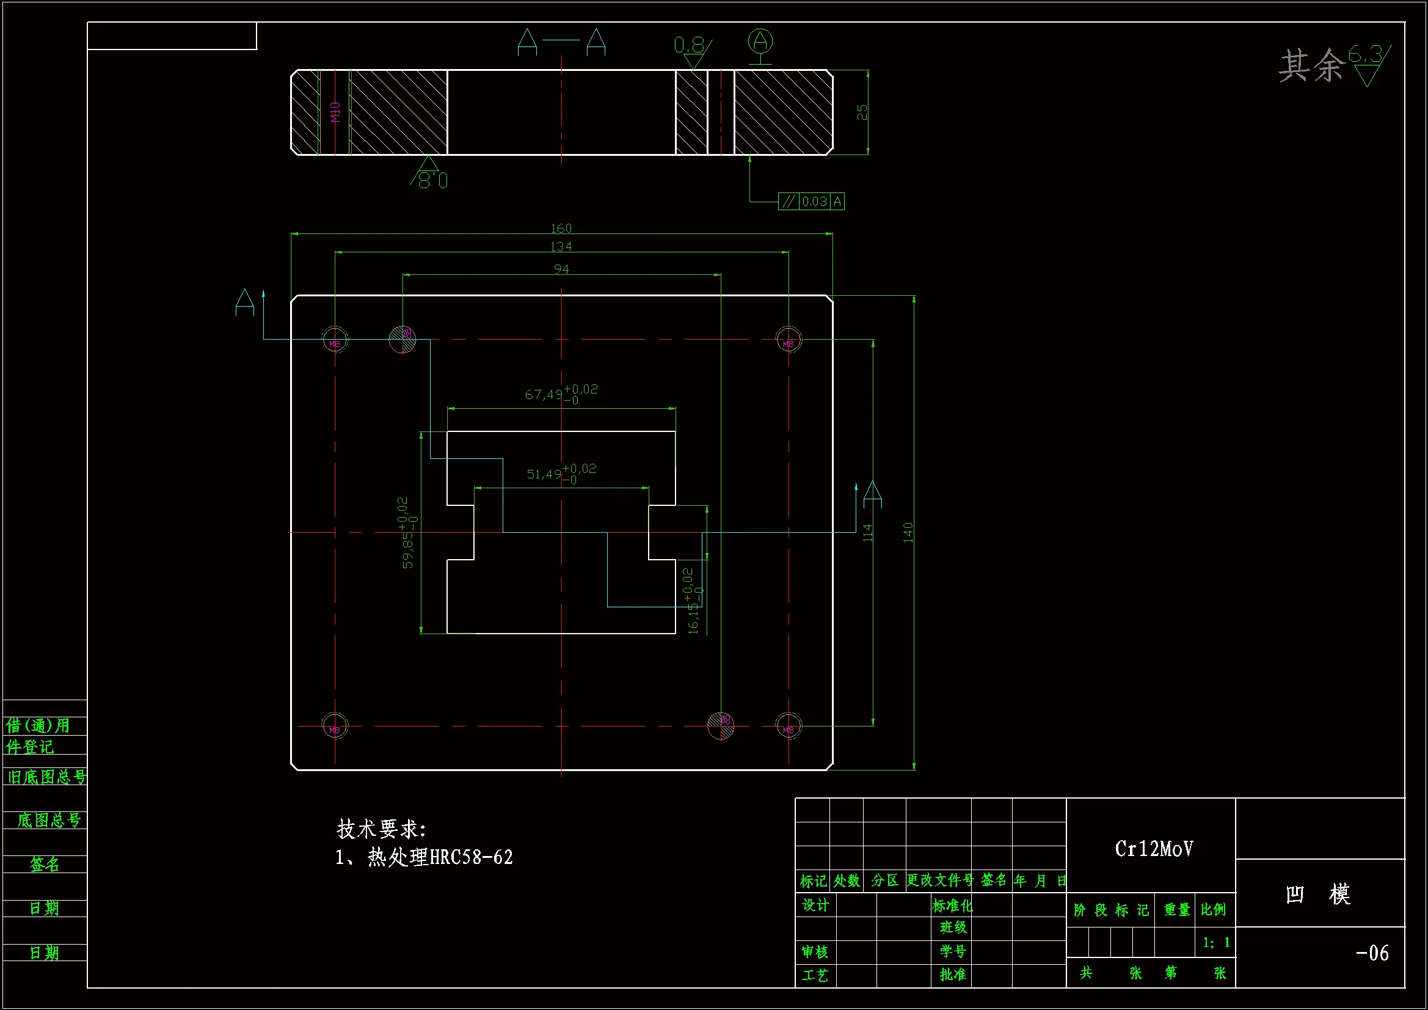This screenshot has width=1428, height=1010.
Task: Click the bottom-right M8 hole circle
Action: point(789,726)
